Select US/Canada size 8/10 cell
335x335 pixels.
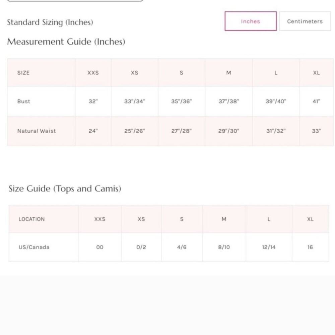pyautogui.click(x=224, y=247)
